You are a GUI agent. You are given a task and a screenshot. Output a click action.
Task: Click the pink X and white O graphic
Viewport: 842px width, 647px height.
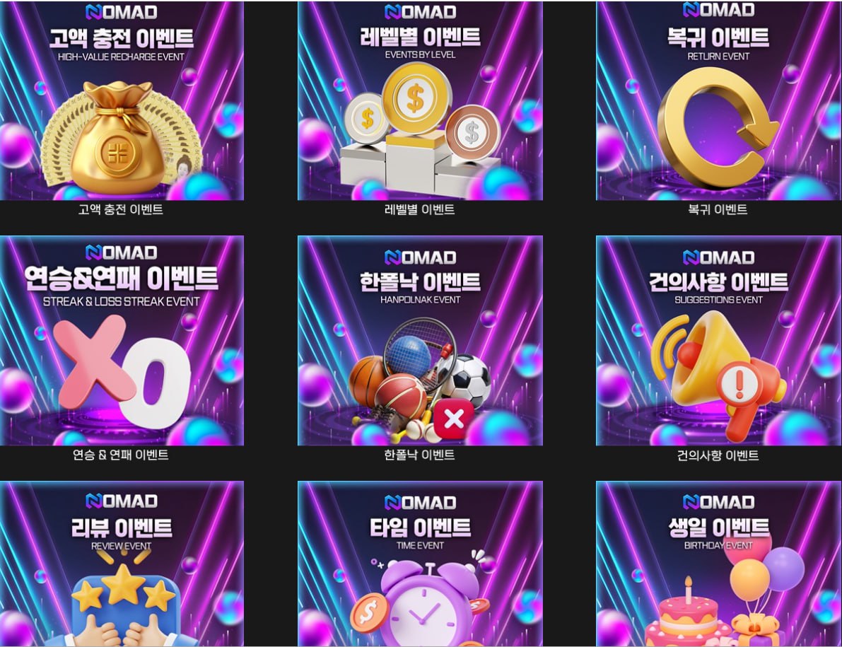pyautogui.click(x=122, y=371)
